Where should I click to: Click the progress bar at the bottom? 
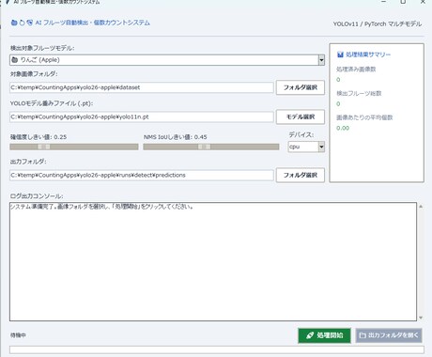(x=217, y=349)
